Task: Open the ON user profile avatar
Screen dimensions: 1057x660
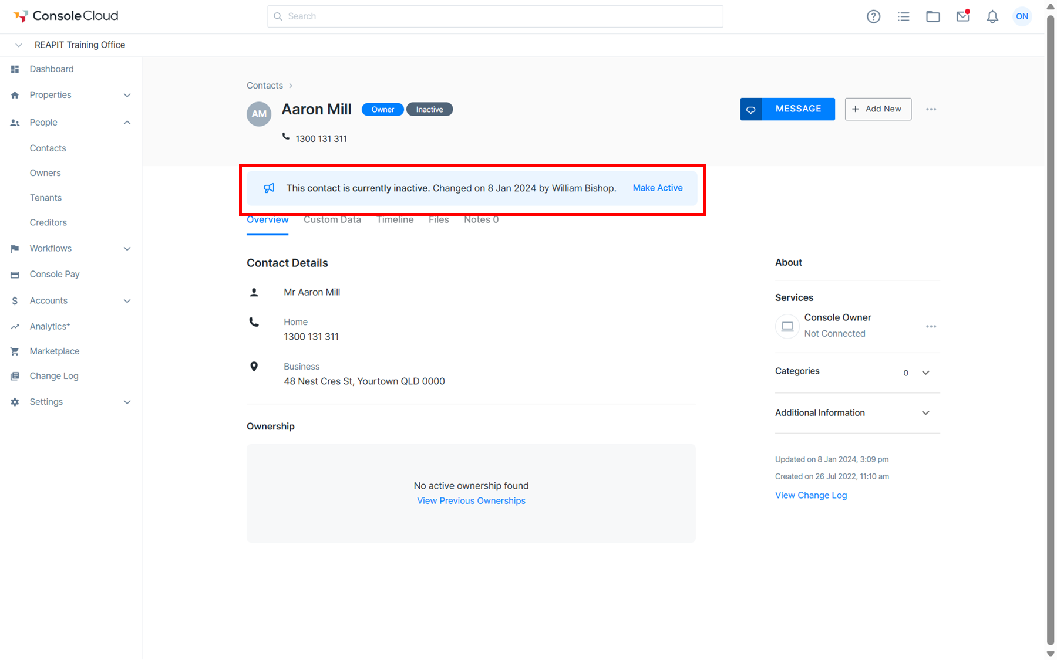Action: pos(1022,16)
